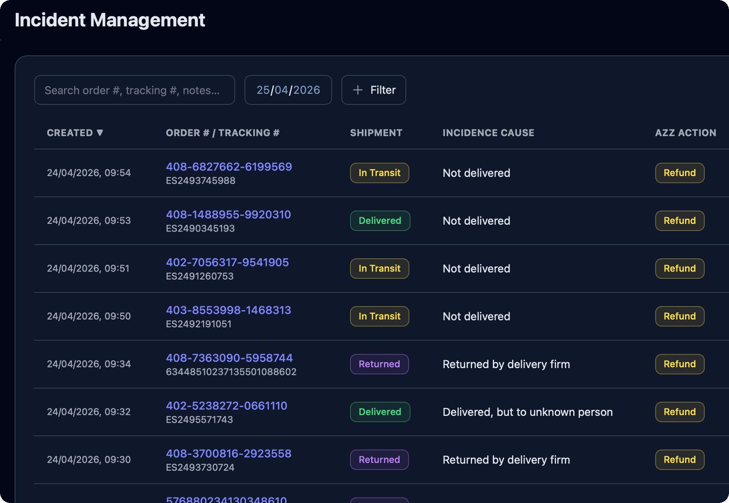The image size is (729, 503).
Task: Click Not delivered cause for order 408-1488955-9920310
Action: point(476,221)
